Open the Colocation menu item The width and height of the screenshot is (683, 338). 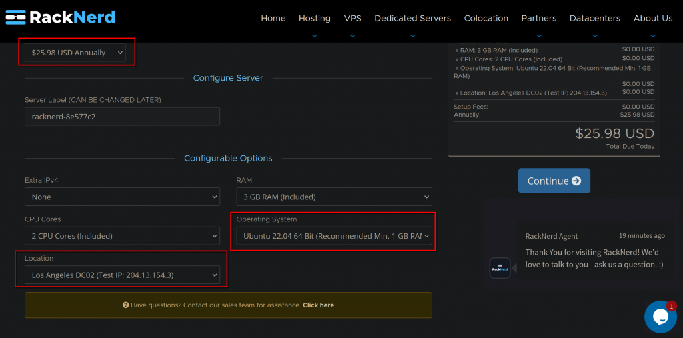[486, 18]
